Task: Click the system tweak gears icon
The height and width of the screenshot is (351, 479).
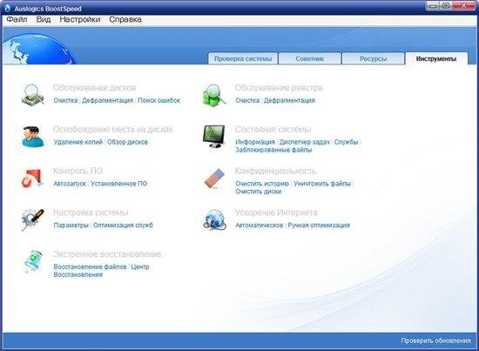Action: pyautogui.click(x=33, y=219)
